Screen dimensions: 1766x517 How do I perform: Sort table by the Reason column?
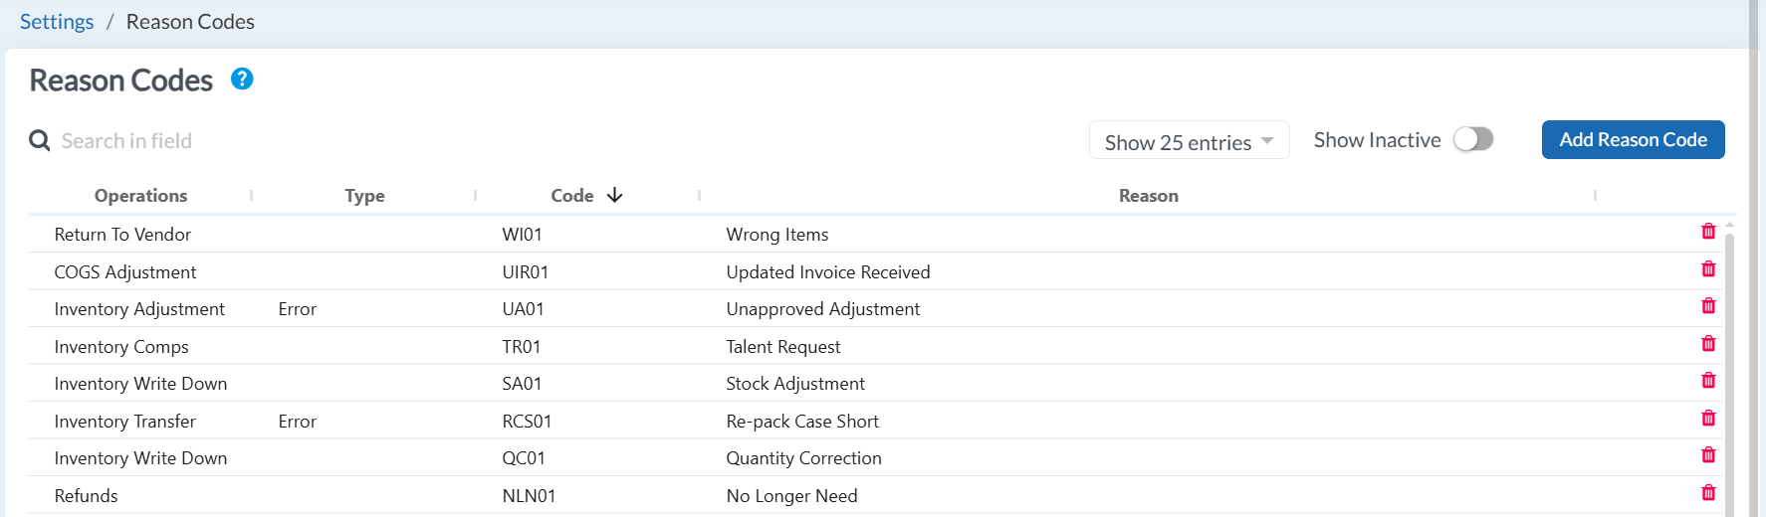[x=1148, y=196]
